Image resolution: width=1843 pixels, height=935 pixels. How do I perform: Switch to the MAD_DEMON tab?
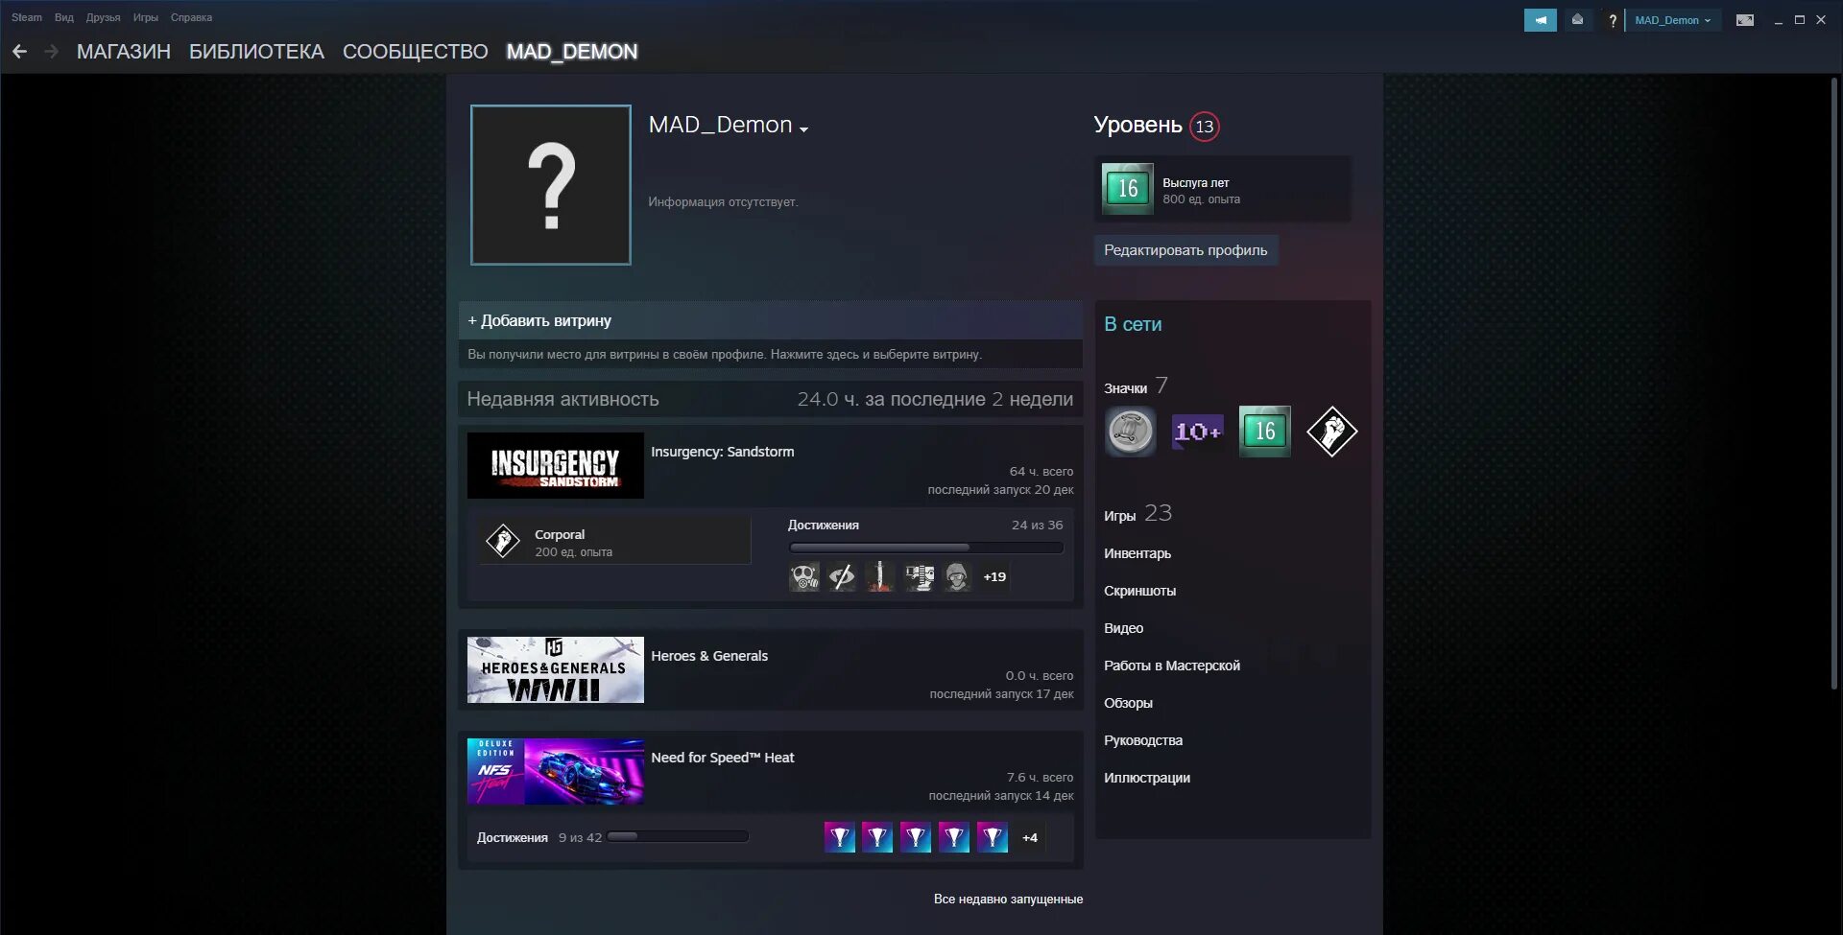click(x=572, y=52)
